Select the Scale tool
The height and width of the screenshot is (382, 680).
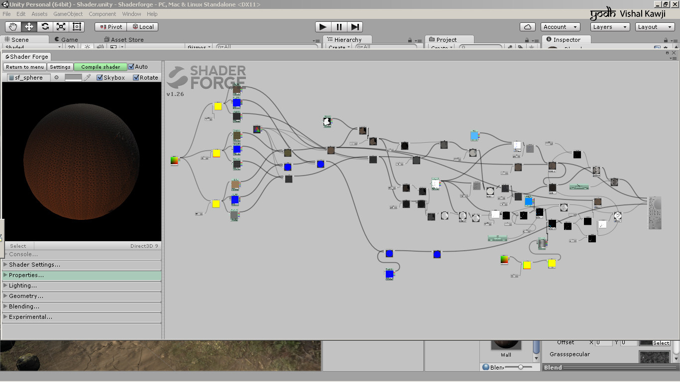(x=61, y=27)
